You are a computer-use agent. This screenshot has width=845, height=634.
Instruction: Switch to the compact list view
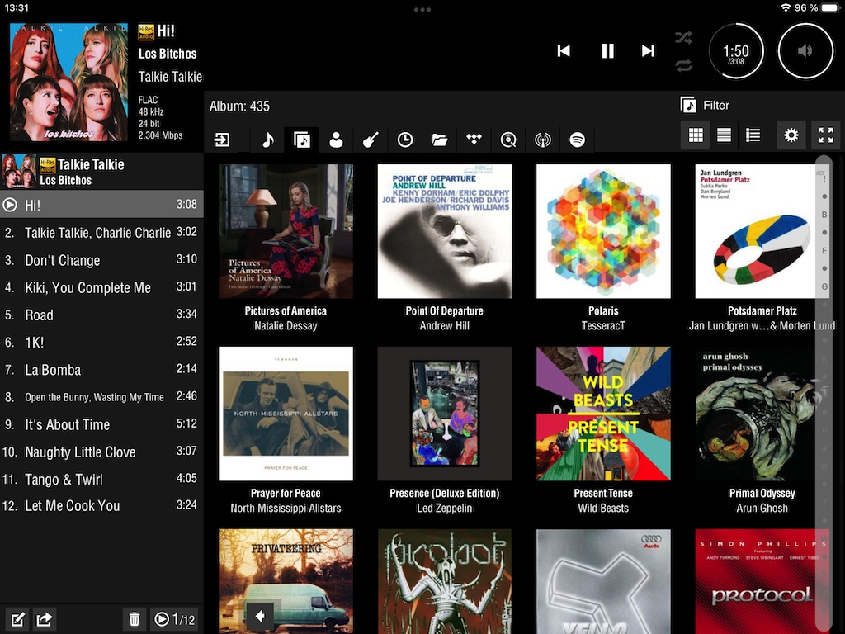point(724,135)
